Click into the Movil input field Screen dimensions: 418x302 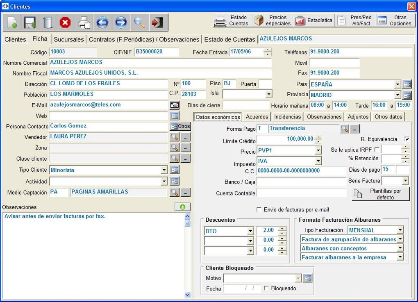pyautogui.click(x=334, y=63)
